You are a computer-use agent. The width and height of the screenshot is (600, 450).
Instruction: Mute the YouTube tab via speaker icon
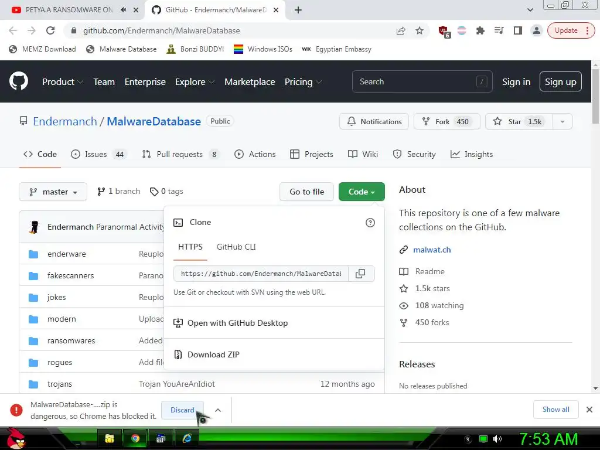click(123, 10)
